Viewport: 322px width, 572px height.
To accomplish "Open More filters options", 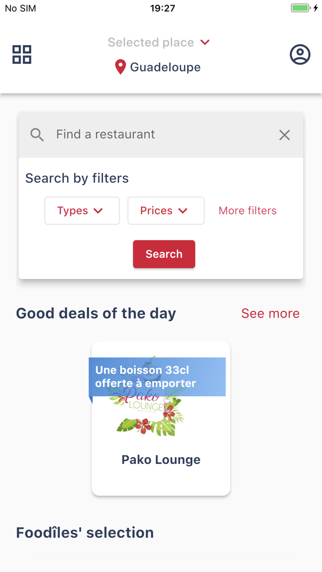I will tap(247, 211).
